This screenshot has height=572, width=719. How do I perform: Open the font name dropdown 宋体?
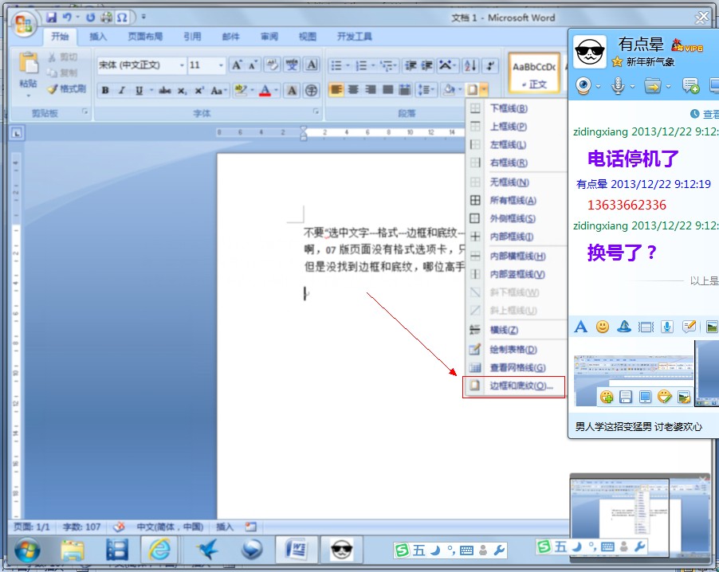click(x=182, y=65)
